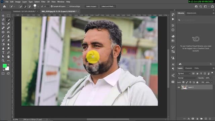The width and height of the screenshot is (215, 121).
Task: Switch to the Channels tab
Action: (x=188, y=68)
